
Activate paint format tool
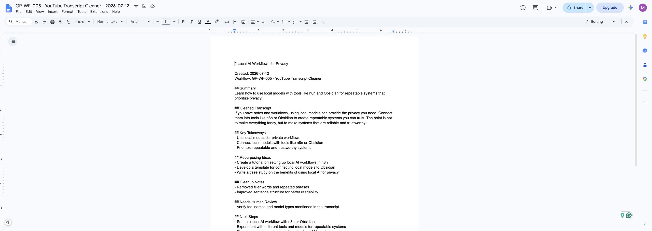tap(69, 22)
